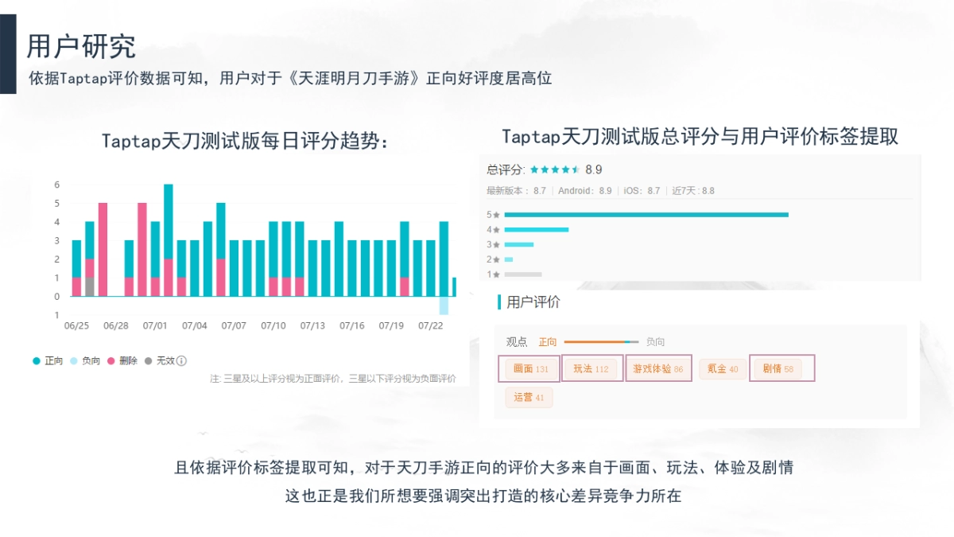This screenshot has height=537, width=954.
Task: Click the first star of the 总评分 rating
Action: 533,169
